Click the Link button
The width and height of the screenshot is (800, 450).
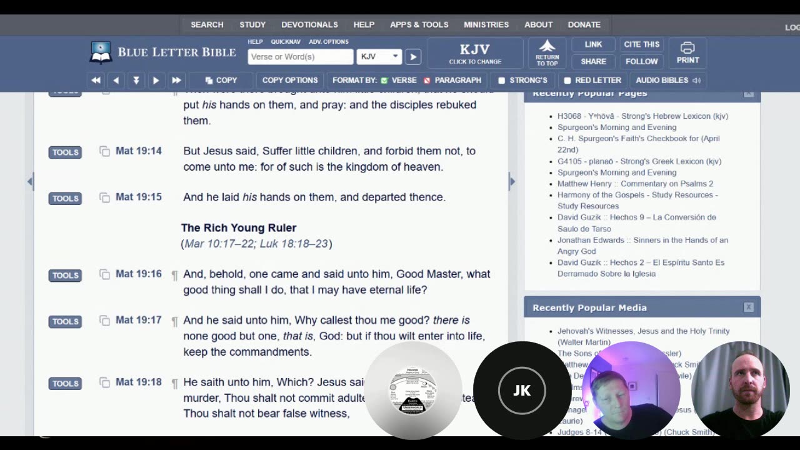[593, 44]
